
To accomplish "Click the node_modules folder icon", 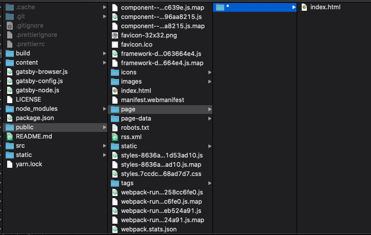I will click(10, 109).
